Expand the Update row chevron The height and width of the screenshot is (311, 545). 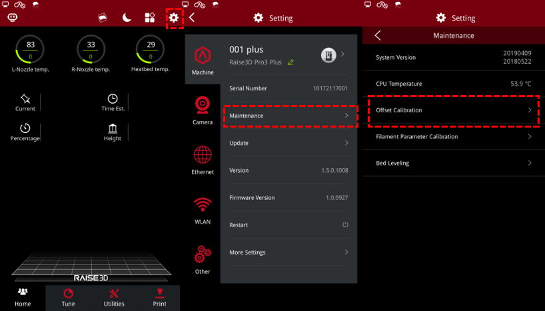[x=346, y=143]
